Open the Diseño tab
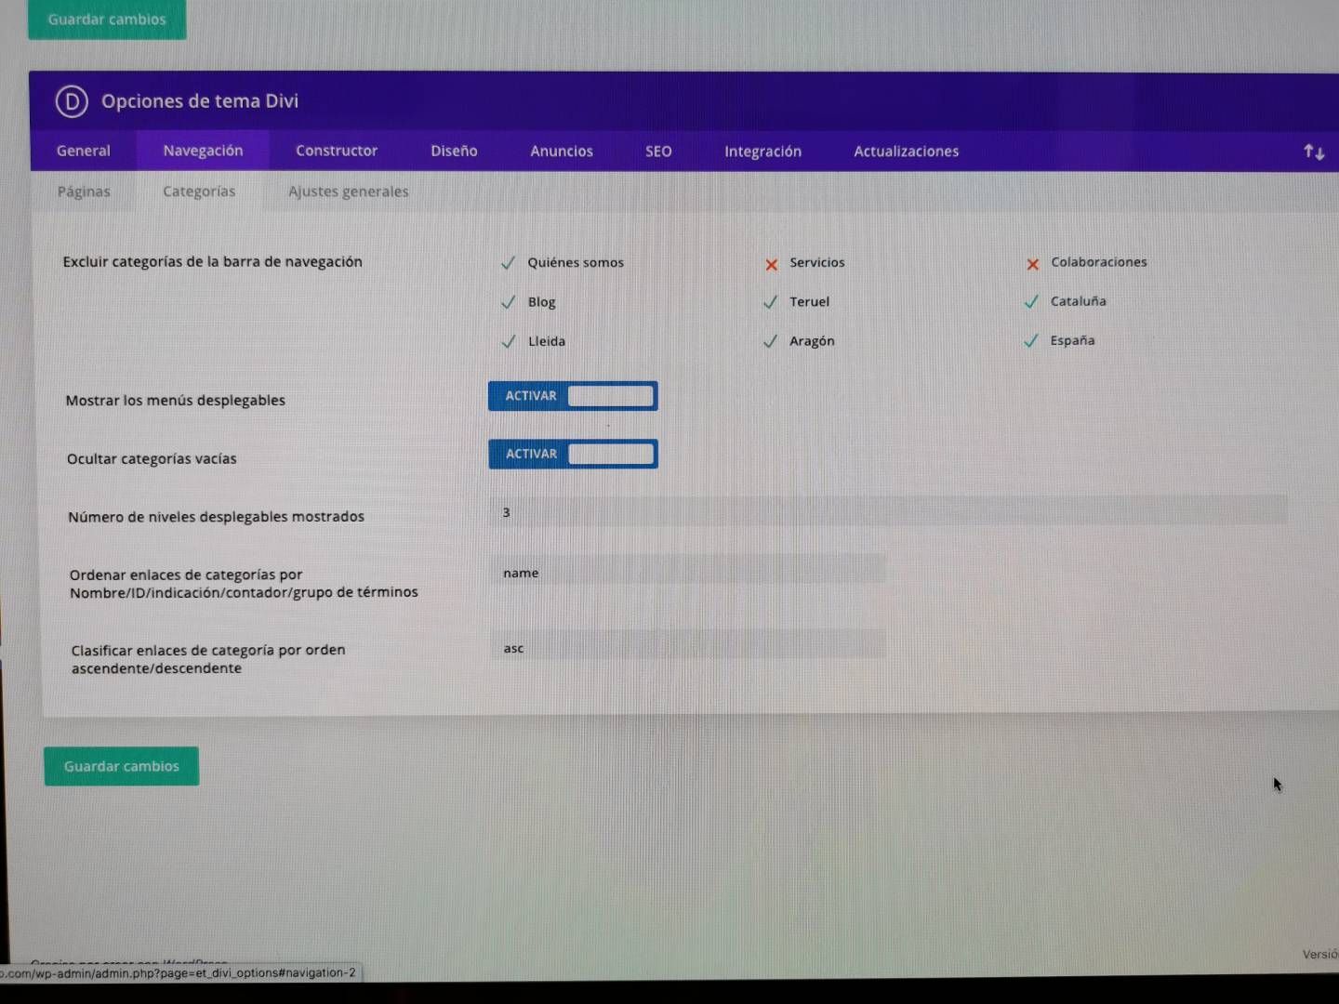 click(x=454, y=151)
